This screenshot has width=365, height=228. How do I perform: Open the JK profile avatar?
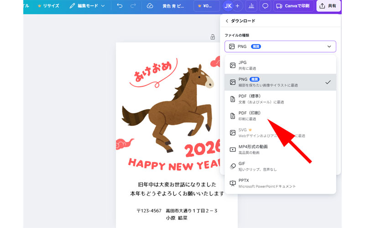(x=228, y=6)
